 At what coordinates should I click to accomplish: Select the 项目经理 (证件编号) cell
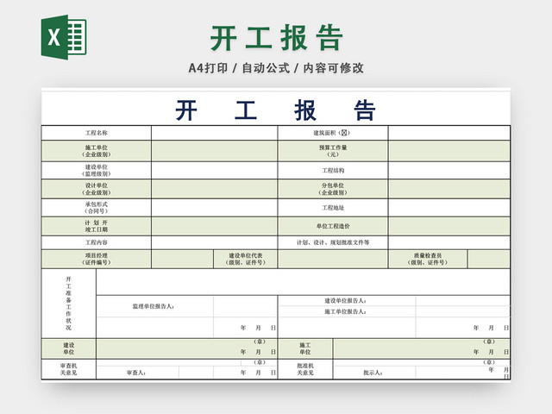click(97, 259)
